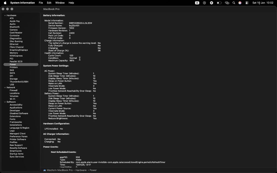Viewport: 277px width, 173px height.
Task: Select Sync Services in the sidebar
Action: [17, 157]
